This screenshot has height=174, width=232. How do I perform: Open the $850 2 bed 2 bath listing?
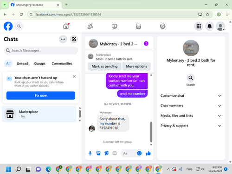pyautogui.click(x=114, y=59)
